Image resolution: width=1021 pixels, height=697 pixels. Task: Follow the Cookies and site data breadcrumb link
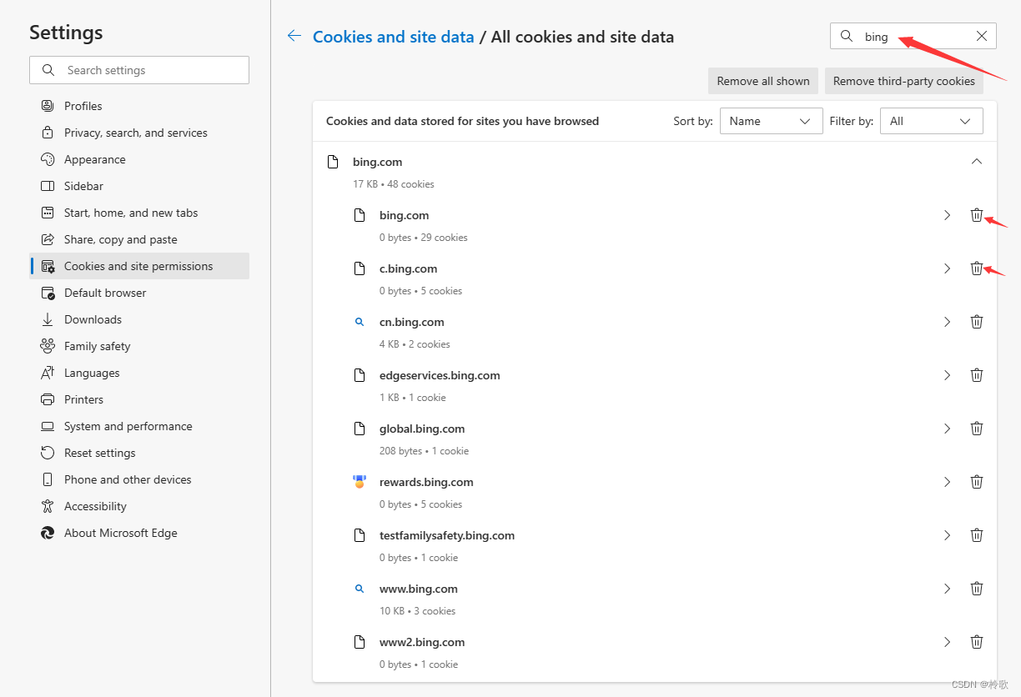393,37
